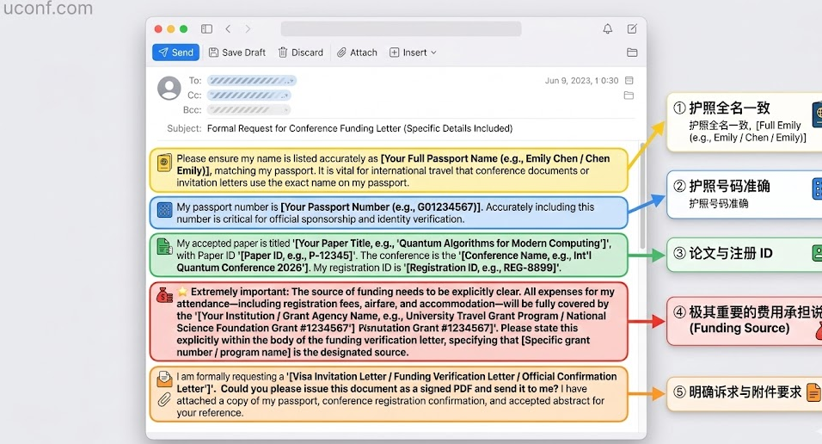Open notifications via the bell icon
The image size is (822, 444).
[x=608, y=29]
